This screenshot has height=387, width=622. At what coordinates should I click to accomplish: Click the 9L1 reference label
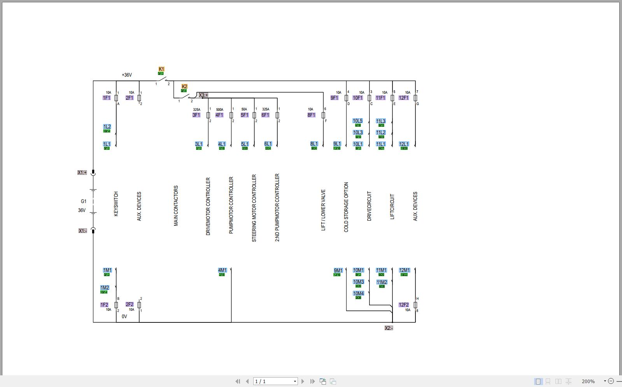tap(337, 144)
